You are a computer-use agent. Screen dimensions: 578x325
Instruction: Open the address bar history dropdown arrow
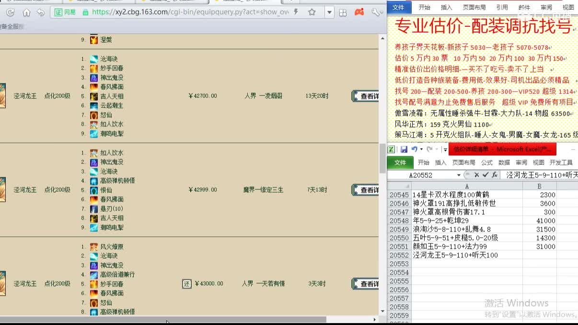pos(329,12)
